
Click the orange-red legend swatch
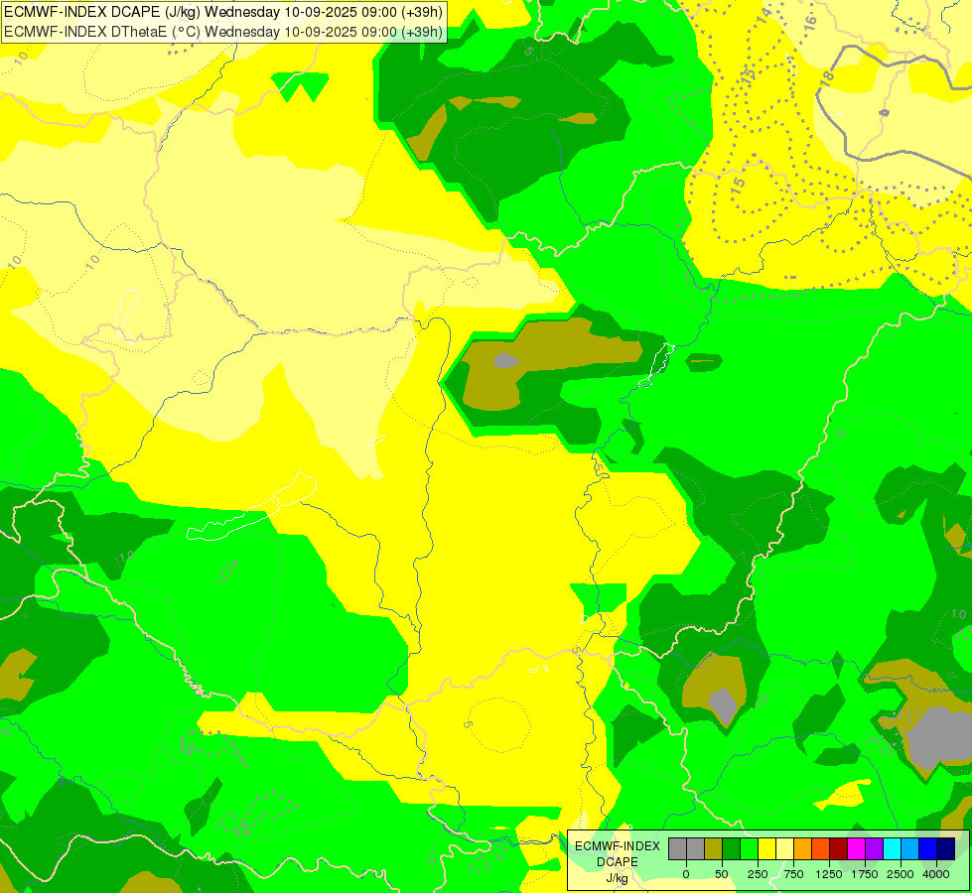[x=821, y=849]
